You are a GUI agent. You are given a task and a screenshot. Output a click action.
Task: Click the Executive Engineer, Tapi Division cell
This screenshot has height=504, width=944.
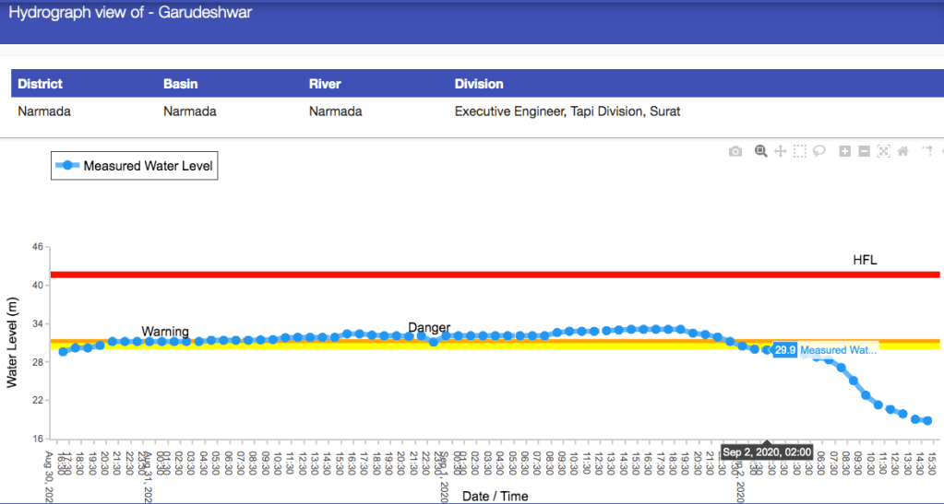click(x=568, y=112)
